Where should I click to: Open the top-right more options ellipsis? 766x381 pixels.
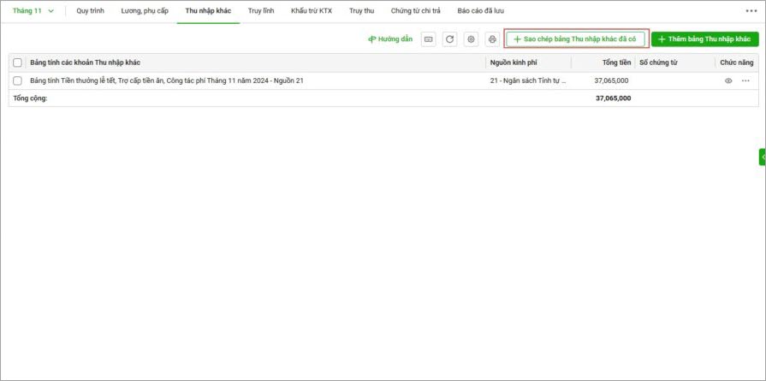tap(751, 11)
